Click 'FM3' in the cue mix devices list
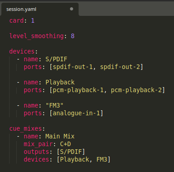Screen dimensions: 174x172 102,159
